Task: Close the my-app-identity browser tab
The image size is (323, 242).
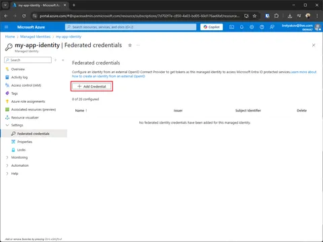Action: click(x=65, y=5)
